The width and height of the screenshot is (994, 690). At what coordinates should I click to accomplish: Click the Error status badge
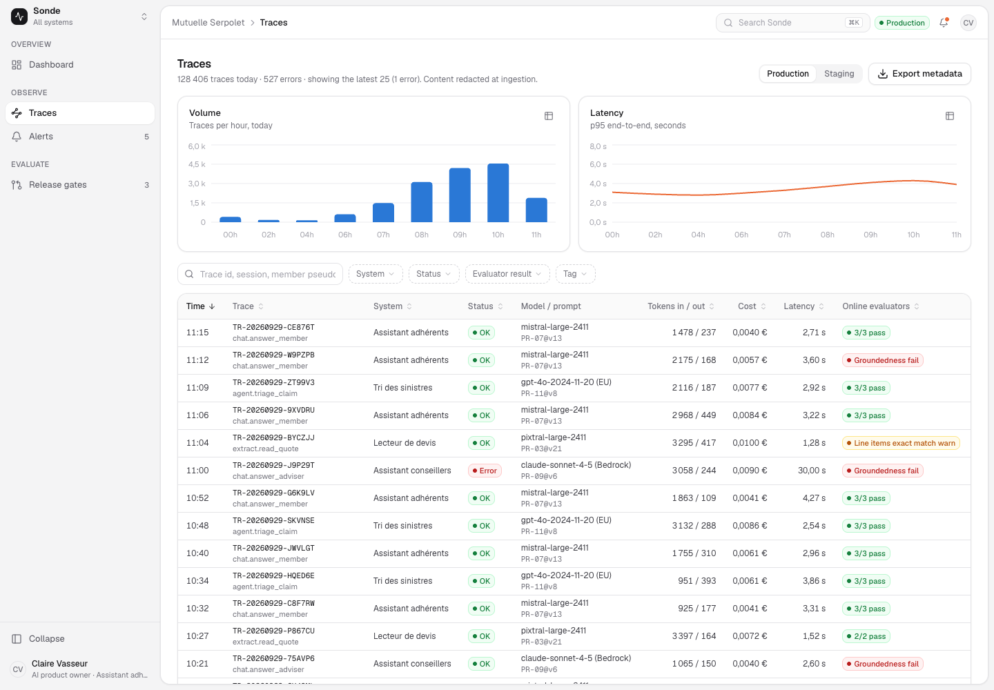(x=485, y=471)
